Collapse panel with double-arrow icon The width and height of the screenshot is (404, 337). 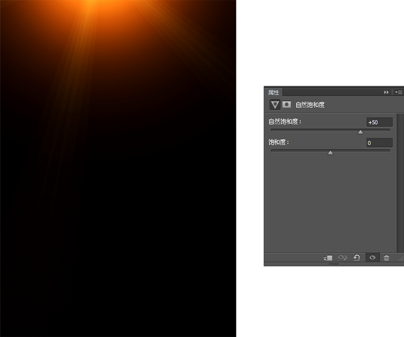[x=386, y=92]
